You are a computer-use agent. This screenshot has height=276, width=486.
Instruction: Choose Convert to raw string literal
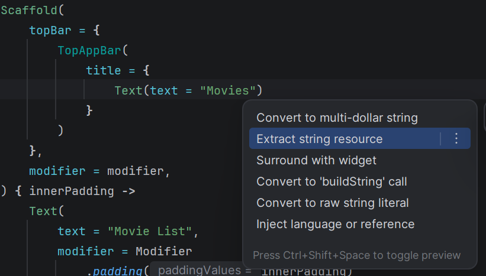click(x=332, y=203)
